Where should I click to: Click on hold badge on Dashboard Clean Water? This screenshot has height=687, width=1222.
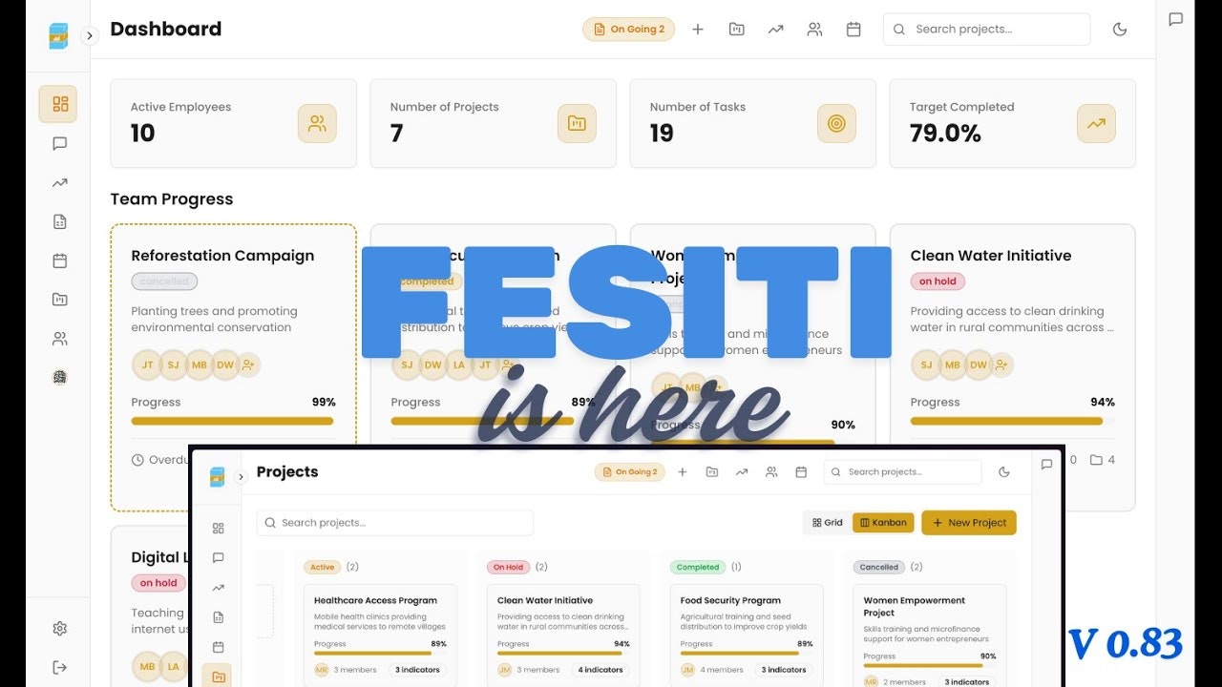938,281
